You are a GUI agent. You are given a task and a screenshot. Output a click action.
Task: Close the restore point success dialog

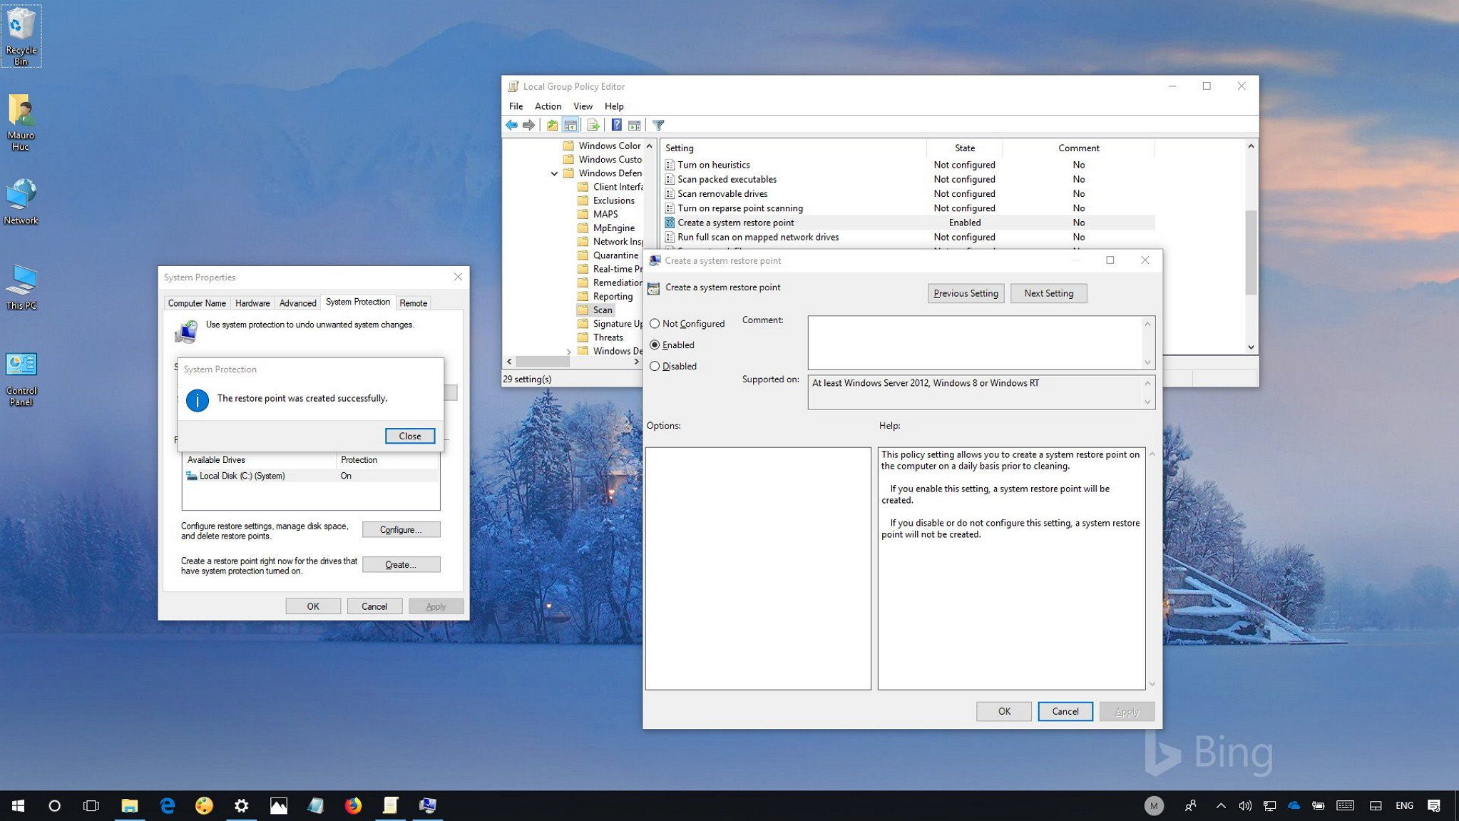click(x=409, y=436)
